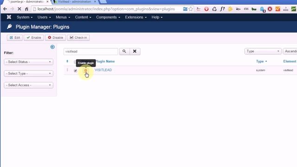Click the orange chart extension icon
Screen dimensions: 297x167
(278, 9)
